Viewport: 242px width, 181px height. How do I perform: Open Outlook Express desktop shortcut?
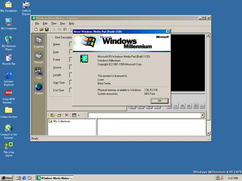pos(26,8)
